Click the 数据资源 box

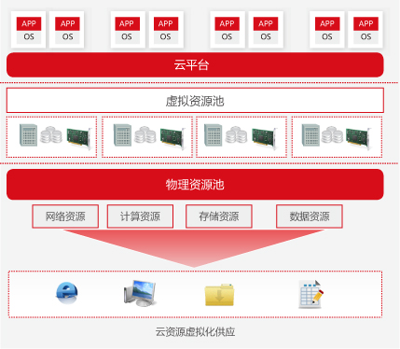point(310,216)
